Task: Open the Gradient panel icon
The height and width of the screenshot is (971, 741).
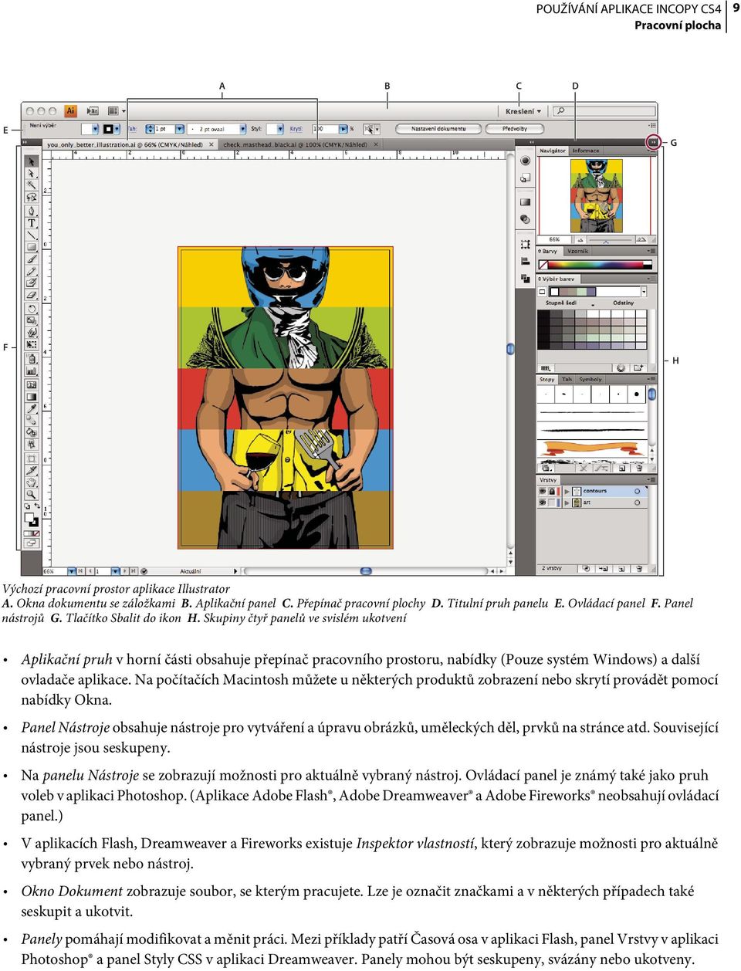Action: pyautogui.click(x=525, y=202)
